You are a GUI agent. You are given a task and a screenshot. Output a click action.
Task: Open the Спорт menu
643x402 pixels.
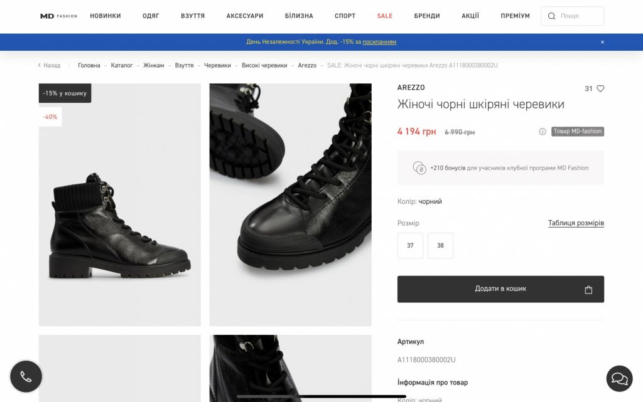[x=345, y=16]
